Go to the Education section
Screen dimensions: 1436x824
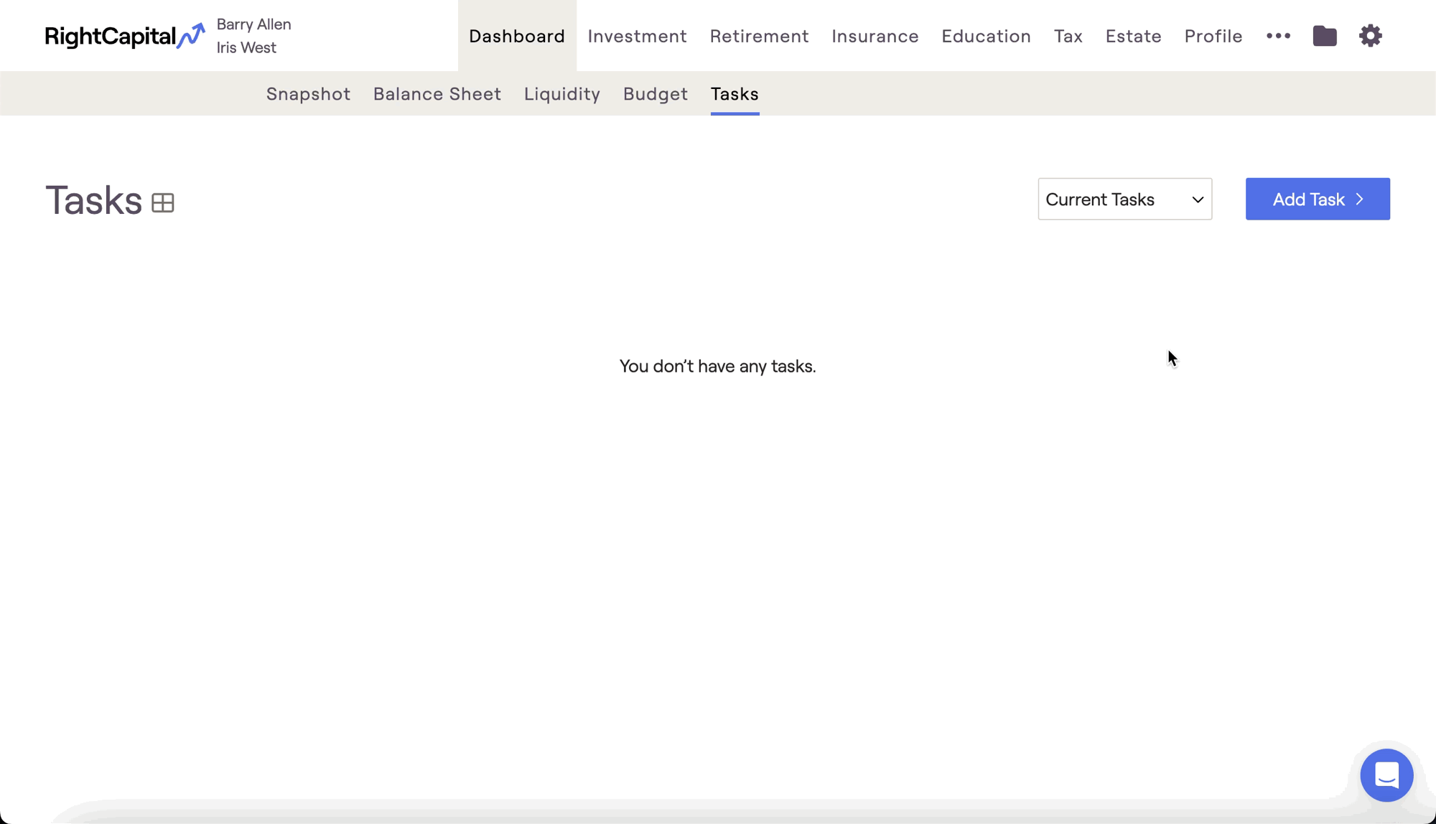point(986,36)
